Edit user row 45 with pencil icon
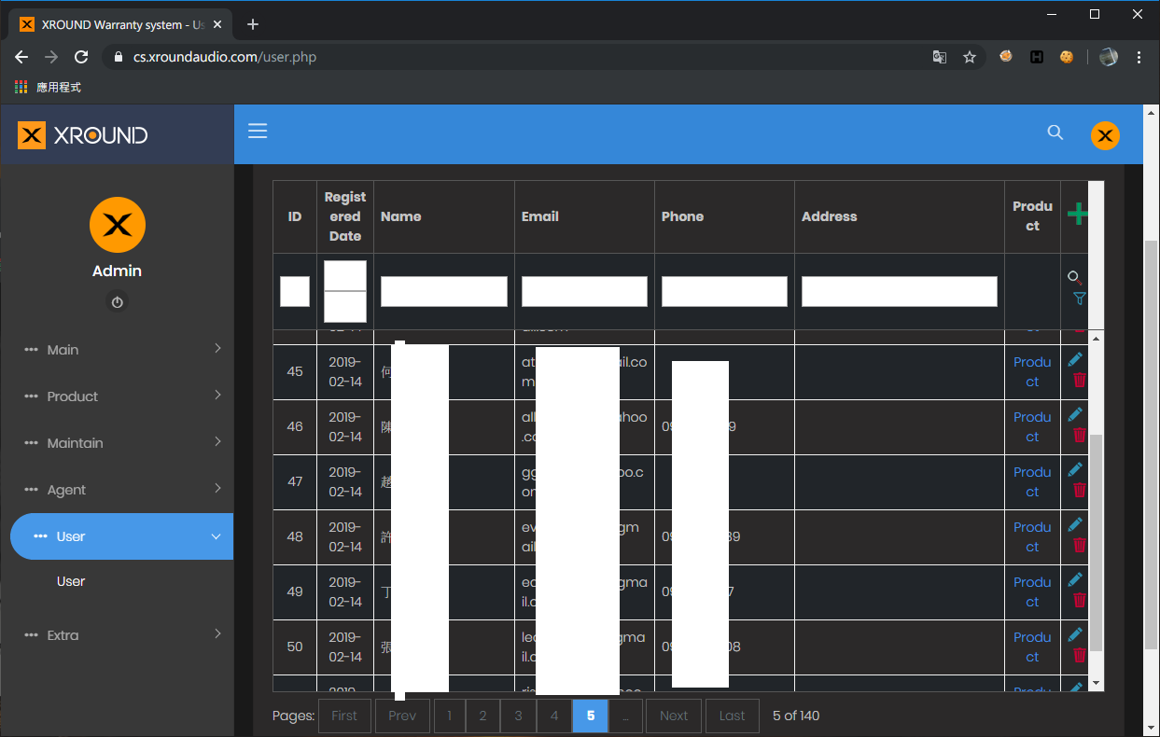The height and width of the screenshot is (737, 1160). tap(1075, 359)
